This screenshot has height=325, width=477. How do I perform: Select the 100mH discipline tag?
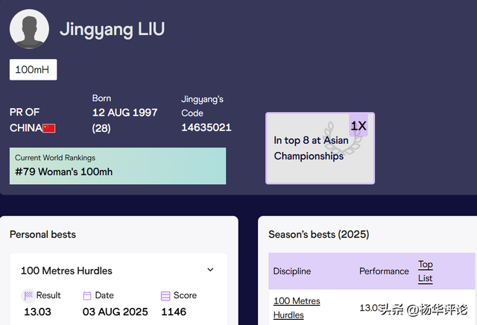[x=33, y=69]
